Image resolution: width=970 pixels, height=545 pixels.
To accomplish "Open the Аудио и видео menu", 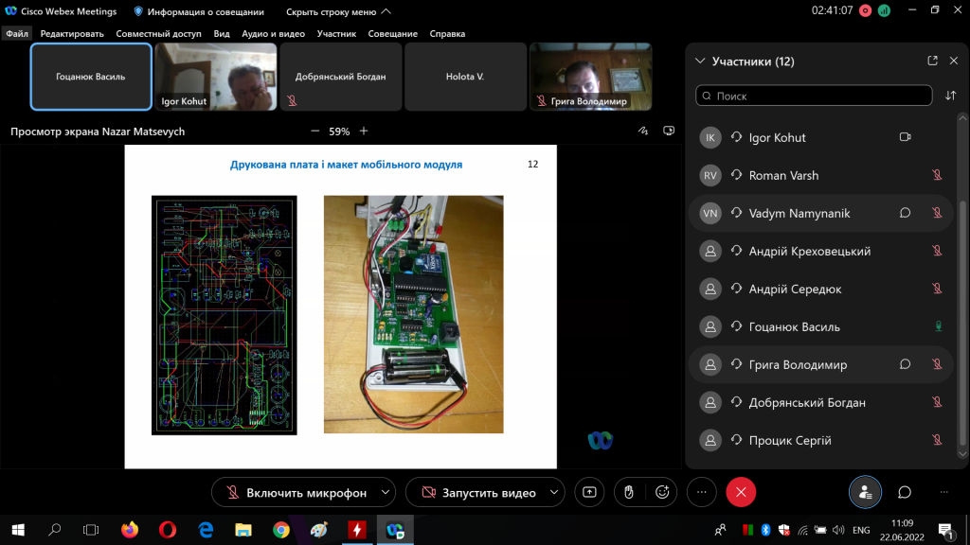I will coord(273,33).
